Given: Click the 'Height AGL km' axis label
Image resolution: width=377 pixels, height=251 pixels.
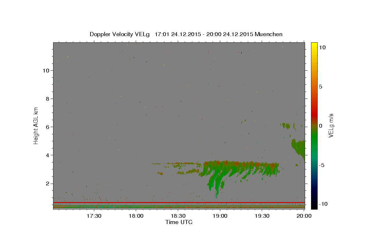Looking at the screenshot, I should pyautogui.click(x=36, y=125).
